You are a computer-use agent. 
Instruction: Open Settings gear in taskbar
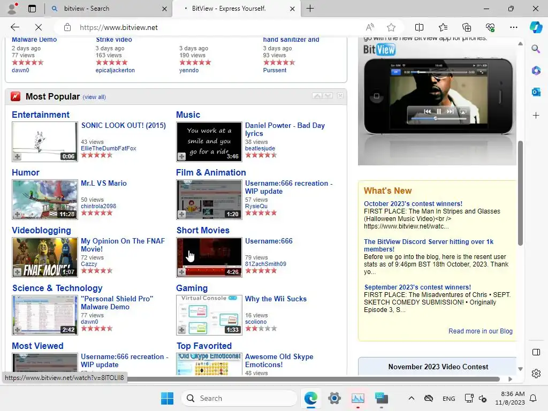click(334, 398)
